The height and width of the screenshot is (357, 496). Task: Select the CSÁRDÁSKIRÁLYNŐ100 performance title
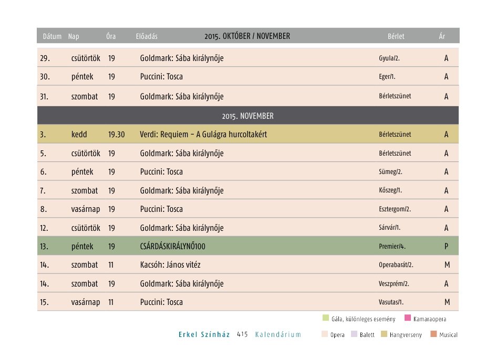pyautogui.click(x=173, y=246)
